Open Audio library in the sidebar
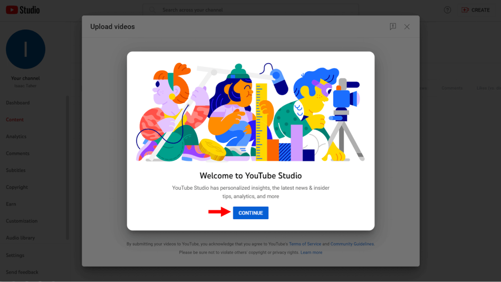501x282 pixels. coord(20,238)
